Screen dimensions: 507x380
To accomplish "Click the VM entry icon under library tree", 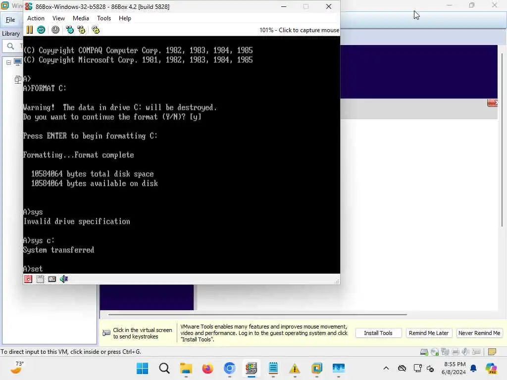I will coord(18,79).
